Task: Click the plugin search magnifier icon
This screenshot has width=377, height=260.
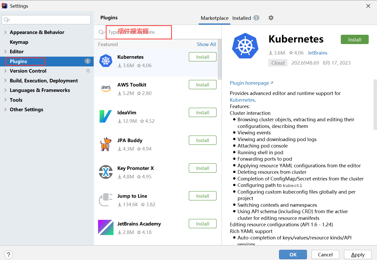Action: pyautogui.click(x=102, y=32)
